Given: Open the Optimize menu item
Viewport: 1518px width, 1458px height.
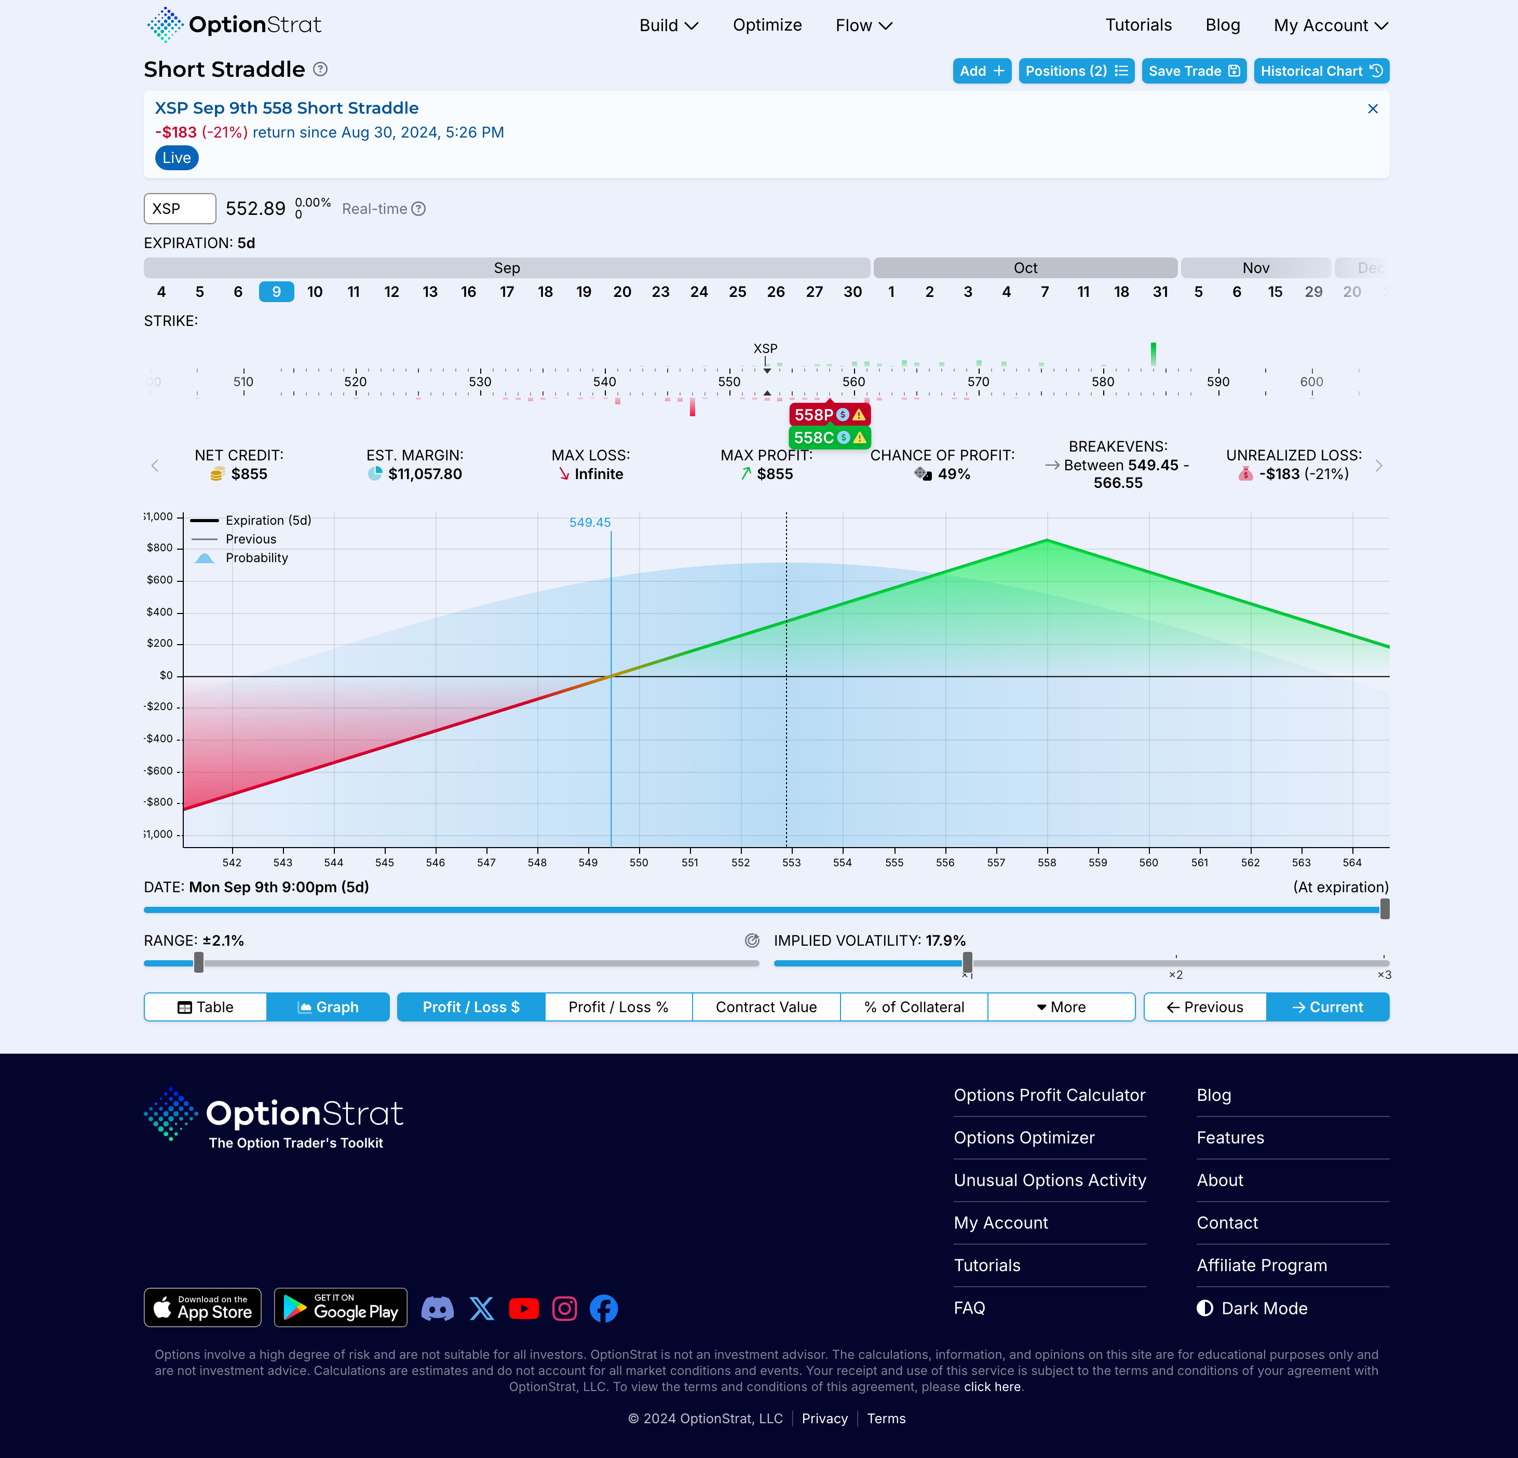Looking at the screenshot, I should pyautogui.click(x=767, y=25).
